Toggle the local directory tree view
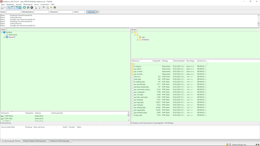Viewport: 260px width, 146px height. pyautogui.click(x=13, y=7)
